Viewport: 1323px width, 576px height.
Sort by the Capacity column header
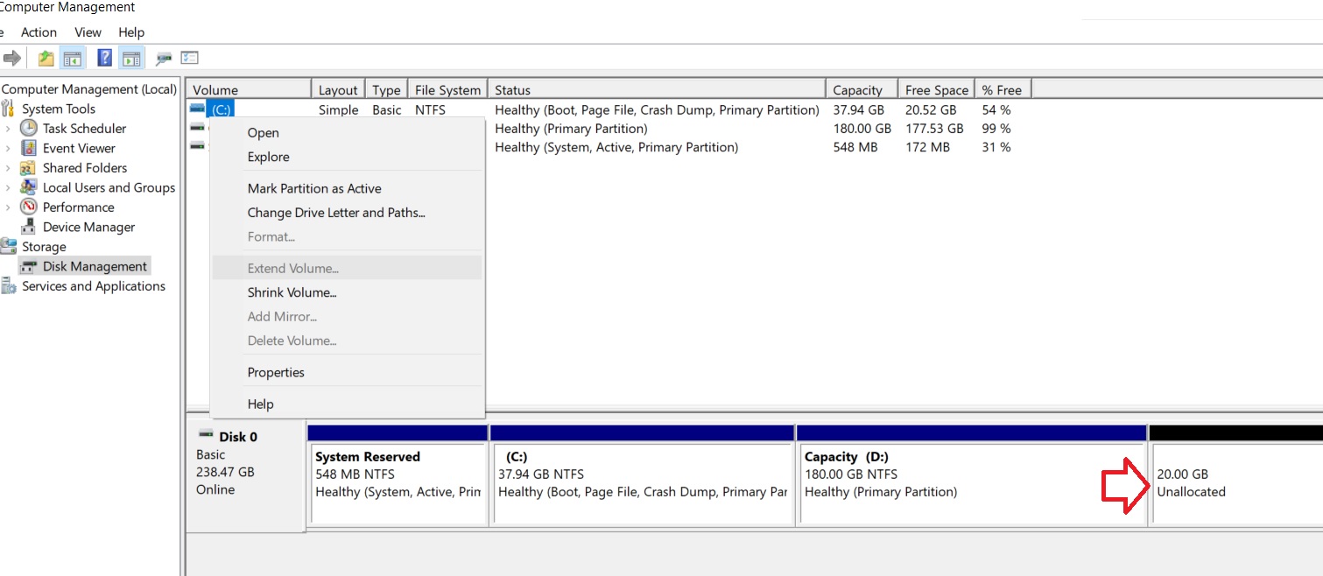click(862, 89)
